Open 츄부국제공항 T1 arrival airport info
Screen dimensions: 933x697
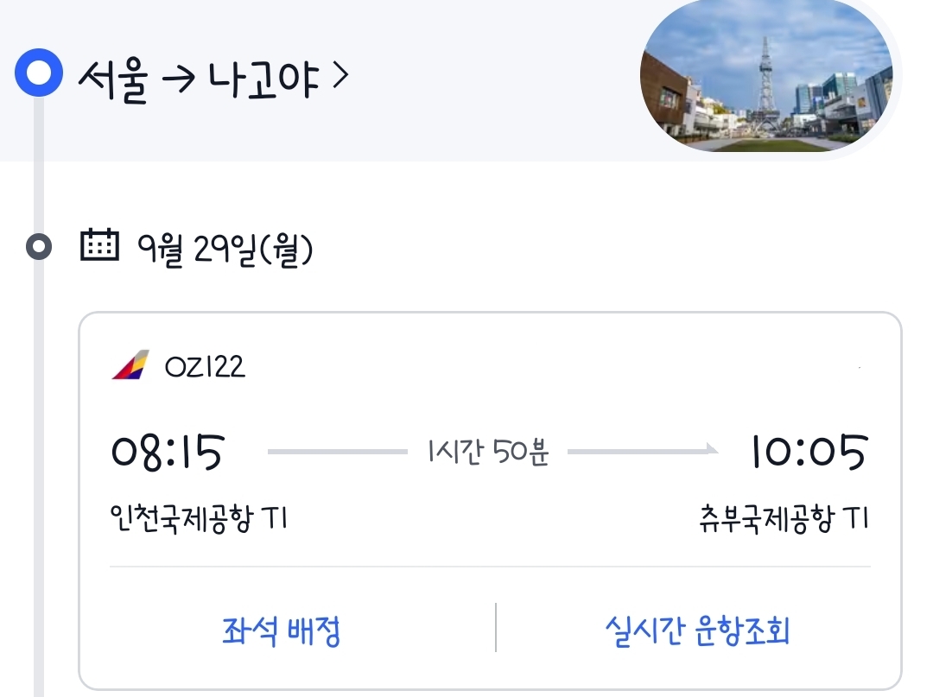click(784, 518)
